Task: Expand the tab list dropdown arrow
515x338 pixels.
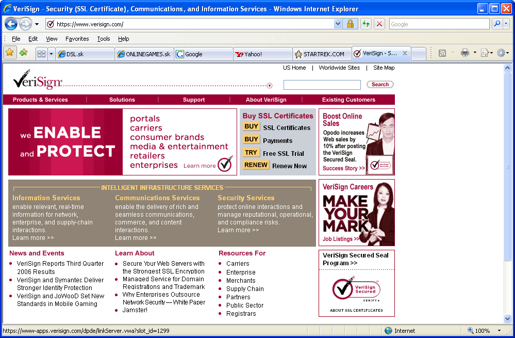Action: pos(51,54)
